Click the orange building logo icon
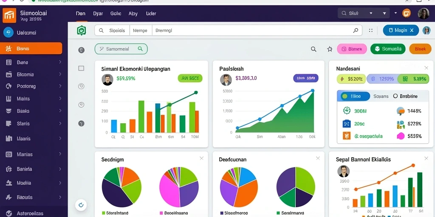Screen dimensions: 435x217 click(9, 15)
